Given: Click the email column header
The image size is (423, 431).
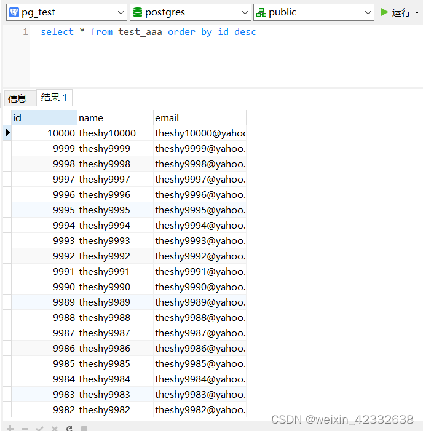Looking at the screenshot, I should 200,117.
